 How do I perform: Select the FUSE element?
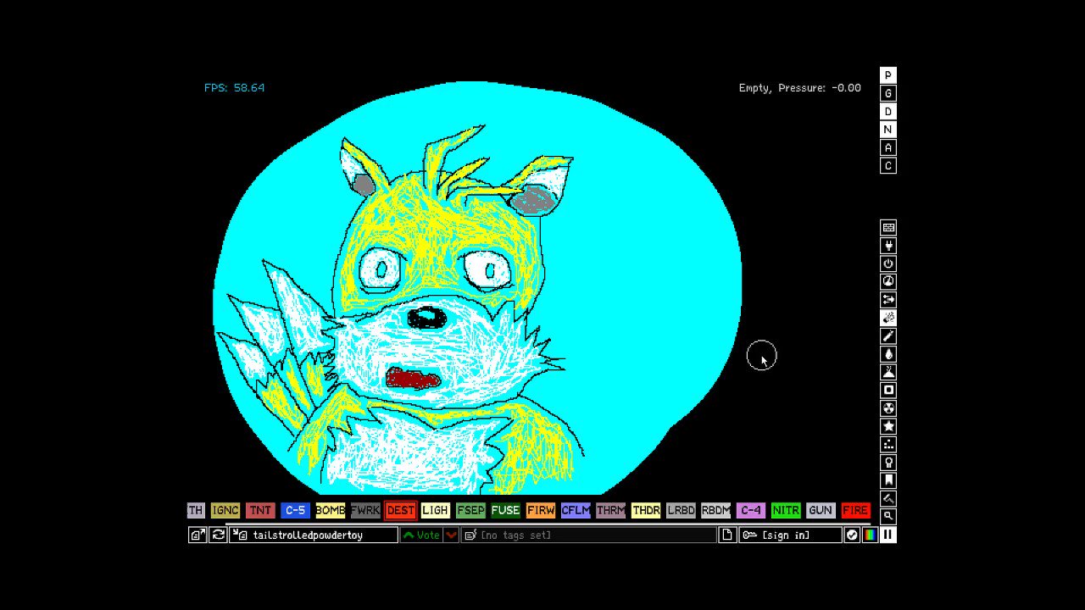505,510
